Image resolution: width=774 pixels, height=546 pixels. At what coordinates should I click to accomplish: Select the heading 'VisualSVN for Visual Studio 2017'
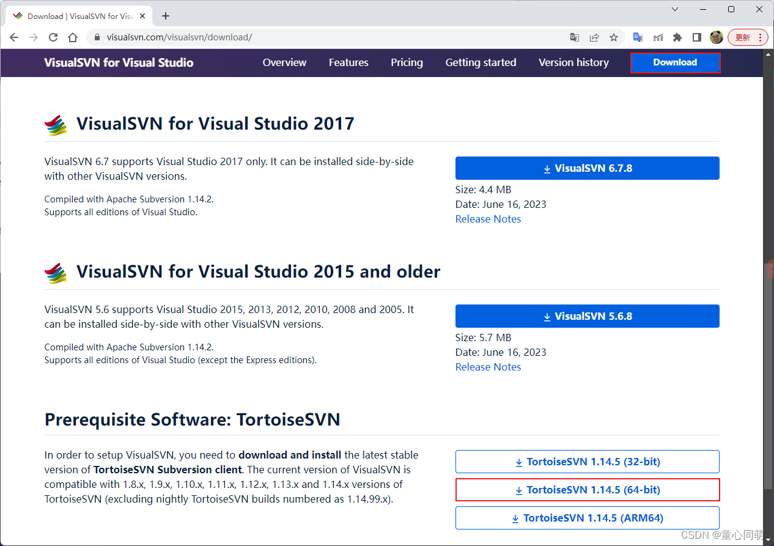pyautogui.click(x=215, y=124)
